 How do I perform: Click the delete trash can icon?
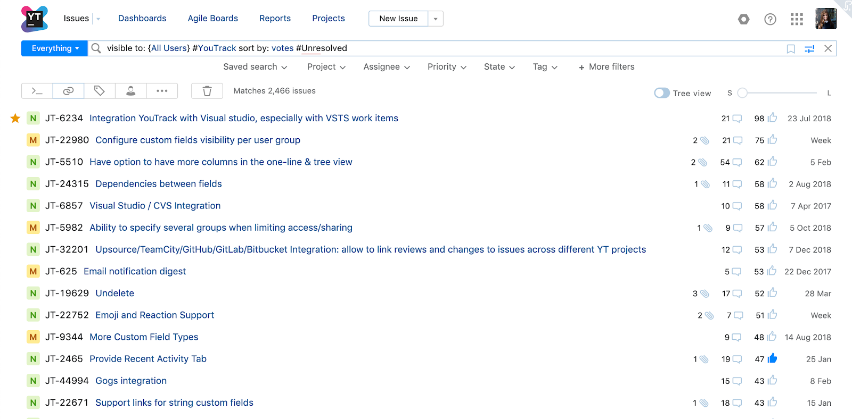click(x=207, y=91)
